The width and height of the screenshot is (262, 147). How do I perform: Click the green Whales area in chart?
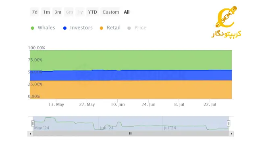coord(131,60)
